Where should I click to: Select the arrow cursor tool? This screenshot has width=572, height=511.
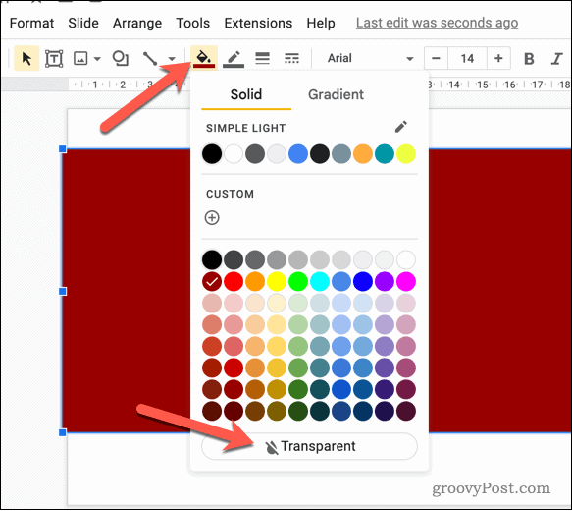click(26, 58)
